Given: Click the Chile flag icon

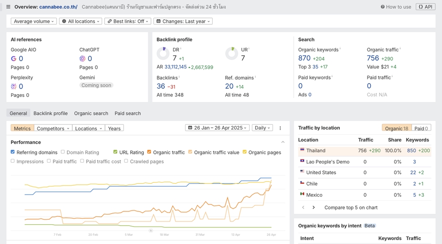Looking at the screenshot, I should click(302, 182).
